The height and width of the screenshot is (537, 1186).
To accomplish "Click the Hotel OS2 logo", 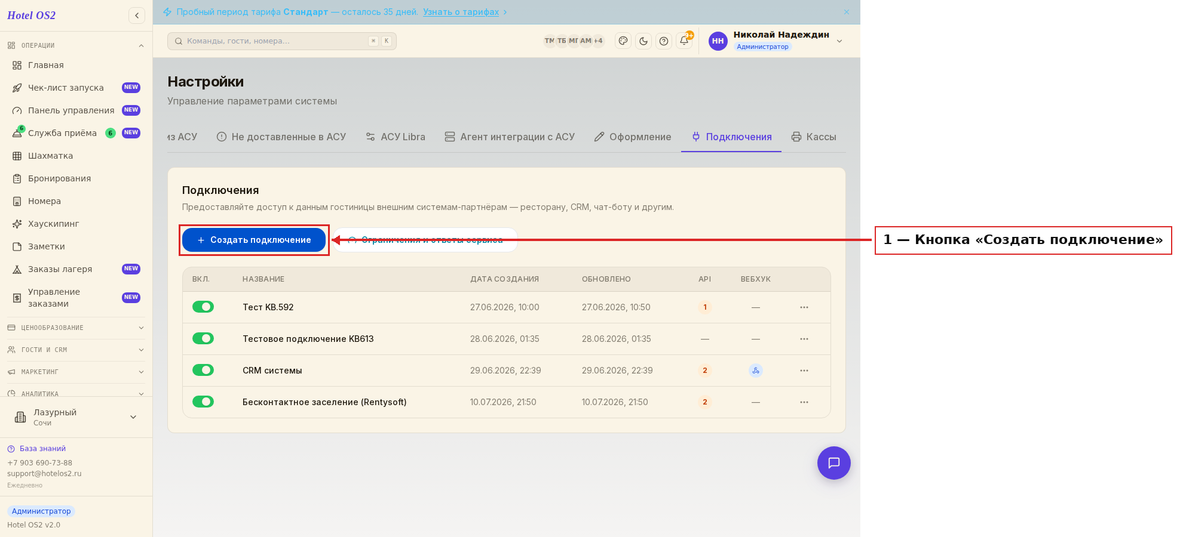I will click(31, 16).
